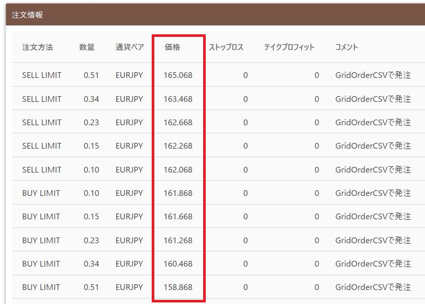Image resolution: width=425 pixels, height=304 pixels.
Task: Select price cell 161.868
Action: (178, 193)
